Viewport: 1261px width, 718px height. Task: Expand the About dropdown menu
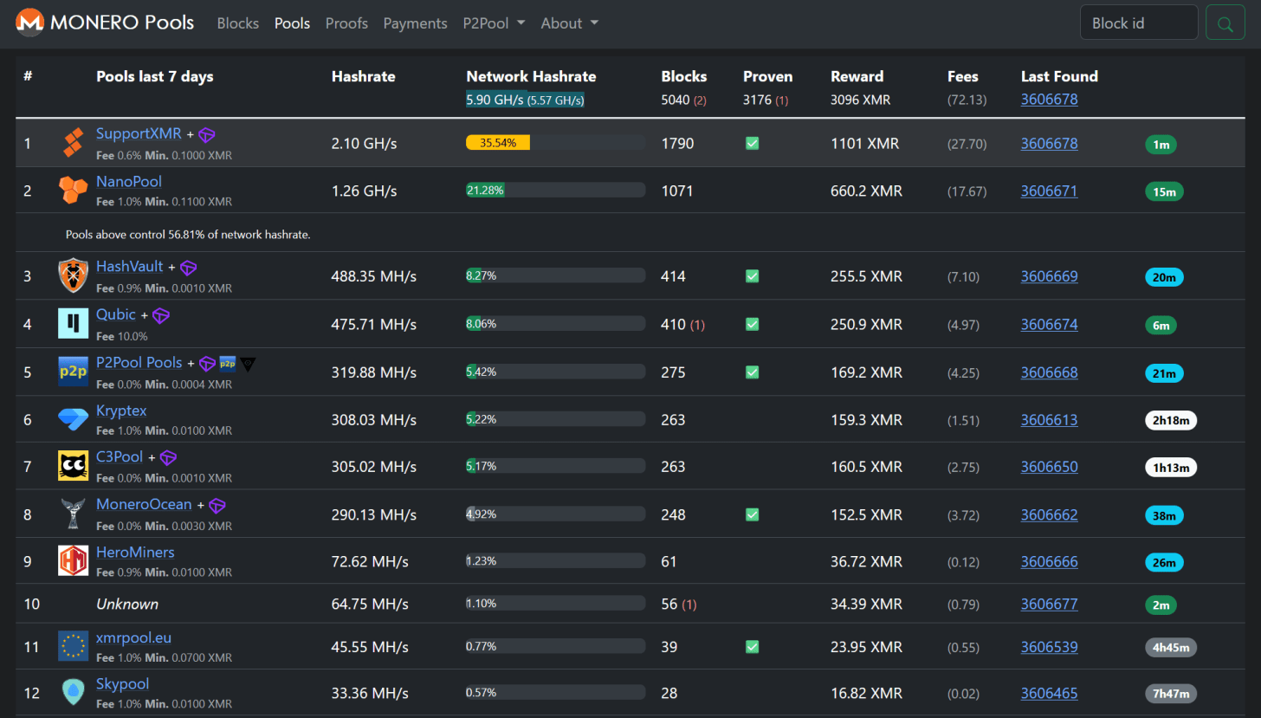pyautogui.click(x=569, y=23)
